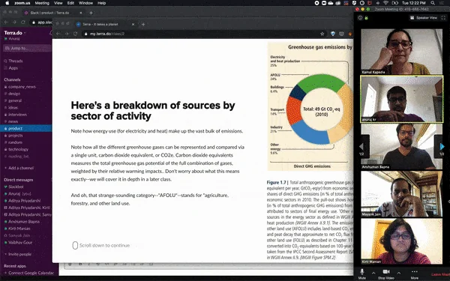Open the ideas channel
Viewport: 450px width, 281px height.
pos(13,107)
